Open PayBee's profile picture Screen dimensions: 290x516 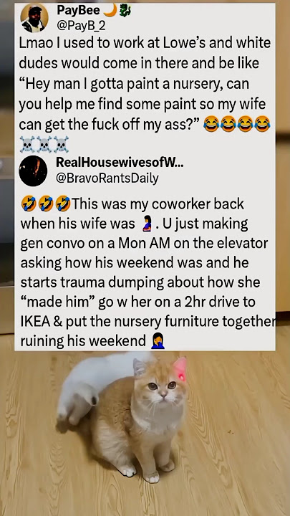click(34, 19)
